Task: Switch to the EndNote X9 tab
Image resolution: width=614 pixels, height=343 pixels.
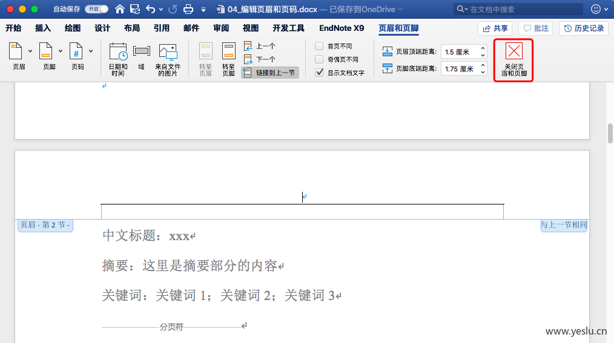Action: (342, 28)
